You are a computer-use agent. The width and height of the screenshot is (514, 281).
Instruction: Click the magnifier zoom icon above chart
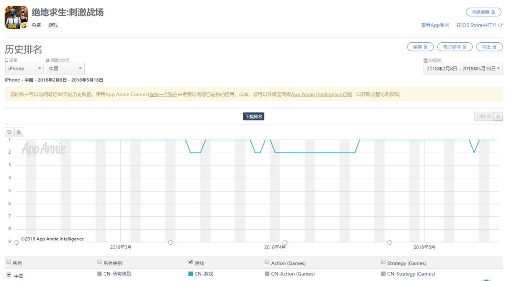(x=19, y=132)
